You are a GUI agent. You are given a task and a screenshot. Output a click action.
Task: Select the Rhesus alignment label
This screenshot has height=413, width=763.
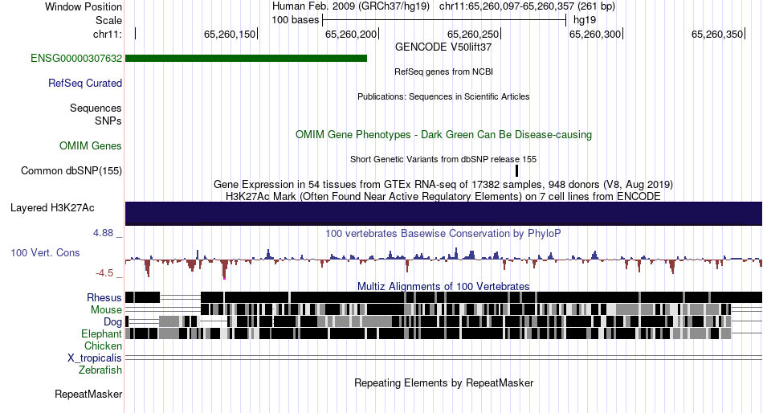pos(104,297)
